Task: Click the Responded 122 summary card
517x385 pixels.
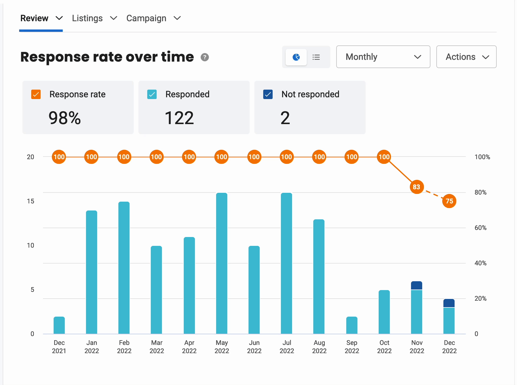Action: [x=194, y=108]
